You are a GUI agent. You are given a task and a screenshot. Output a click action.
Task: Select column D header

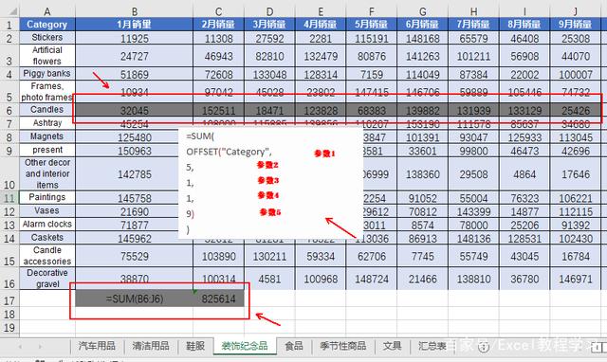coord(269,11)
